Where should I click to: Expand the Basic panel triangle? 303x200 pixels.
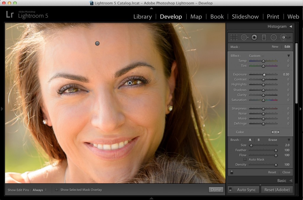pyautogui.click(x=291, y=181)
